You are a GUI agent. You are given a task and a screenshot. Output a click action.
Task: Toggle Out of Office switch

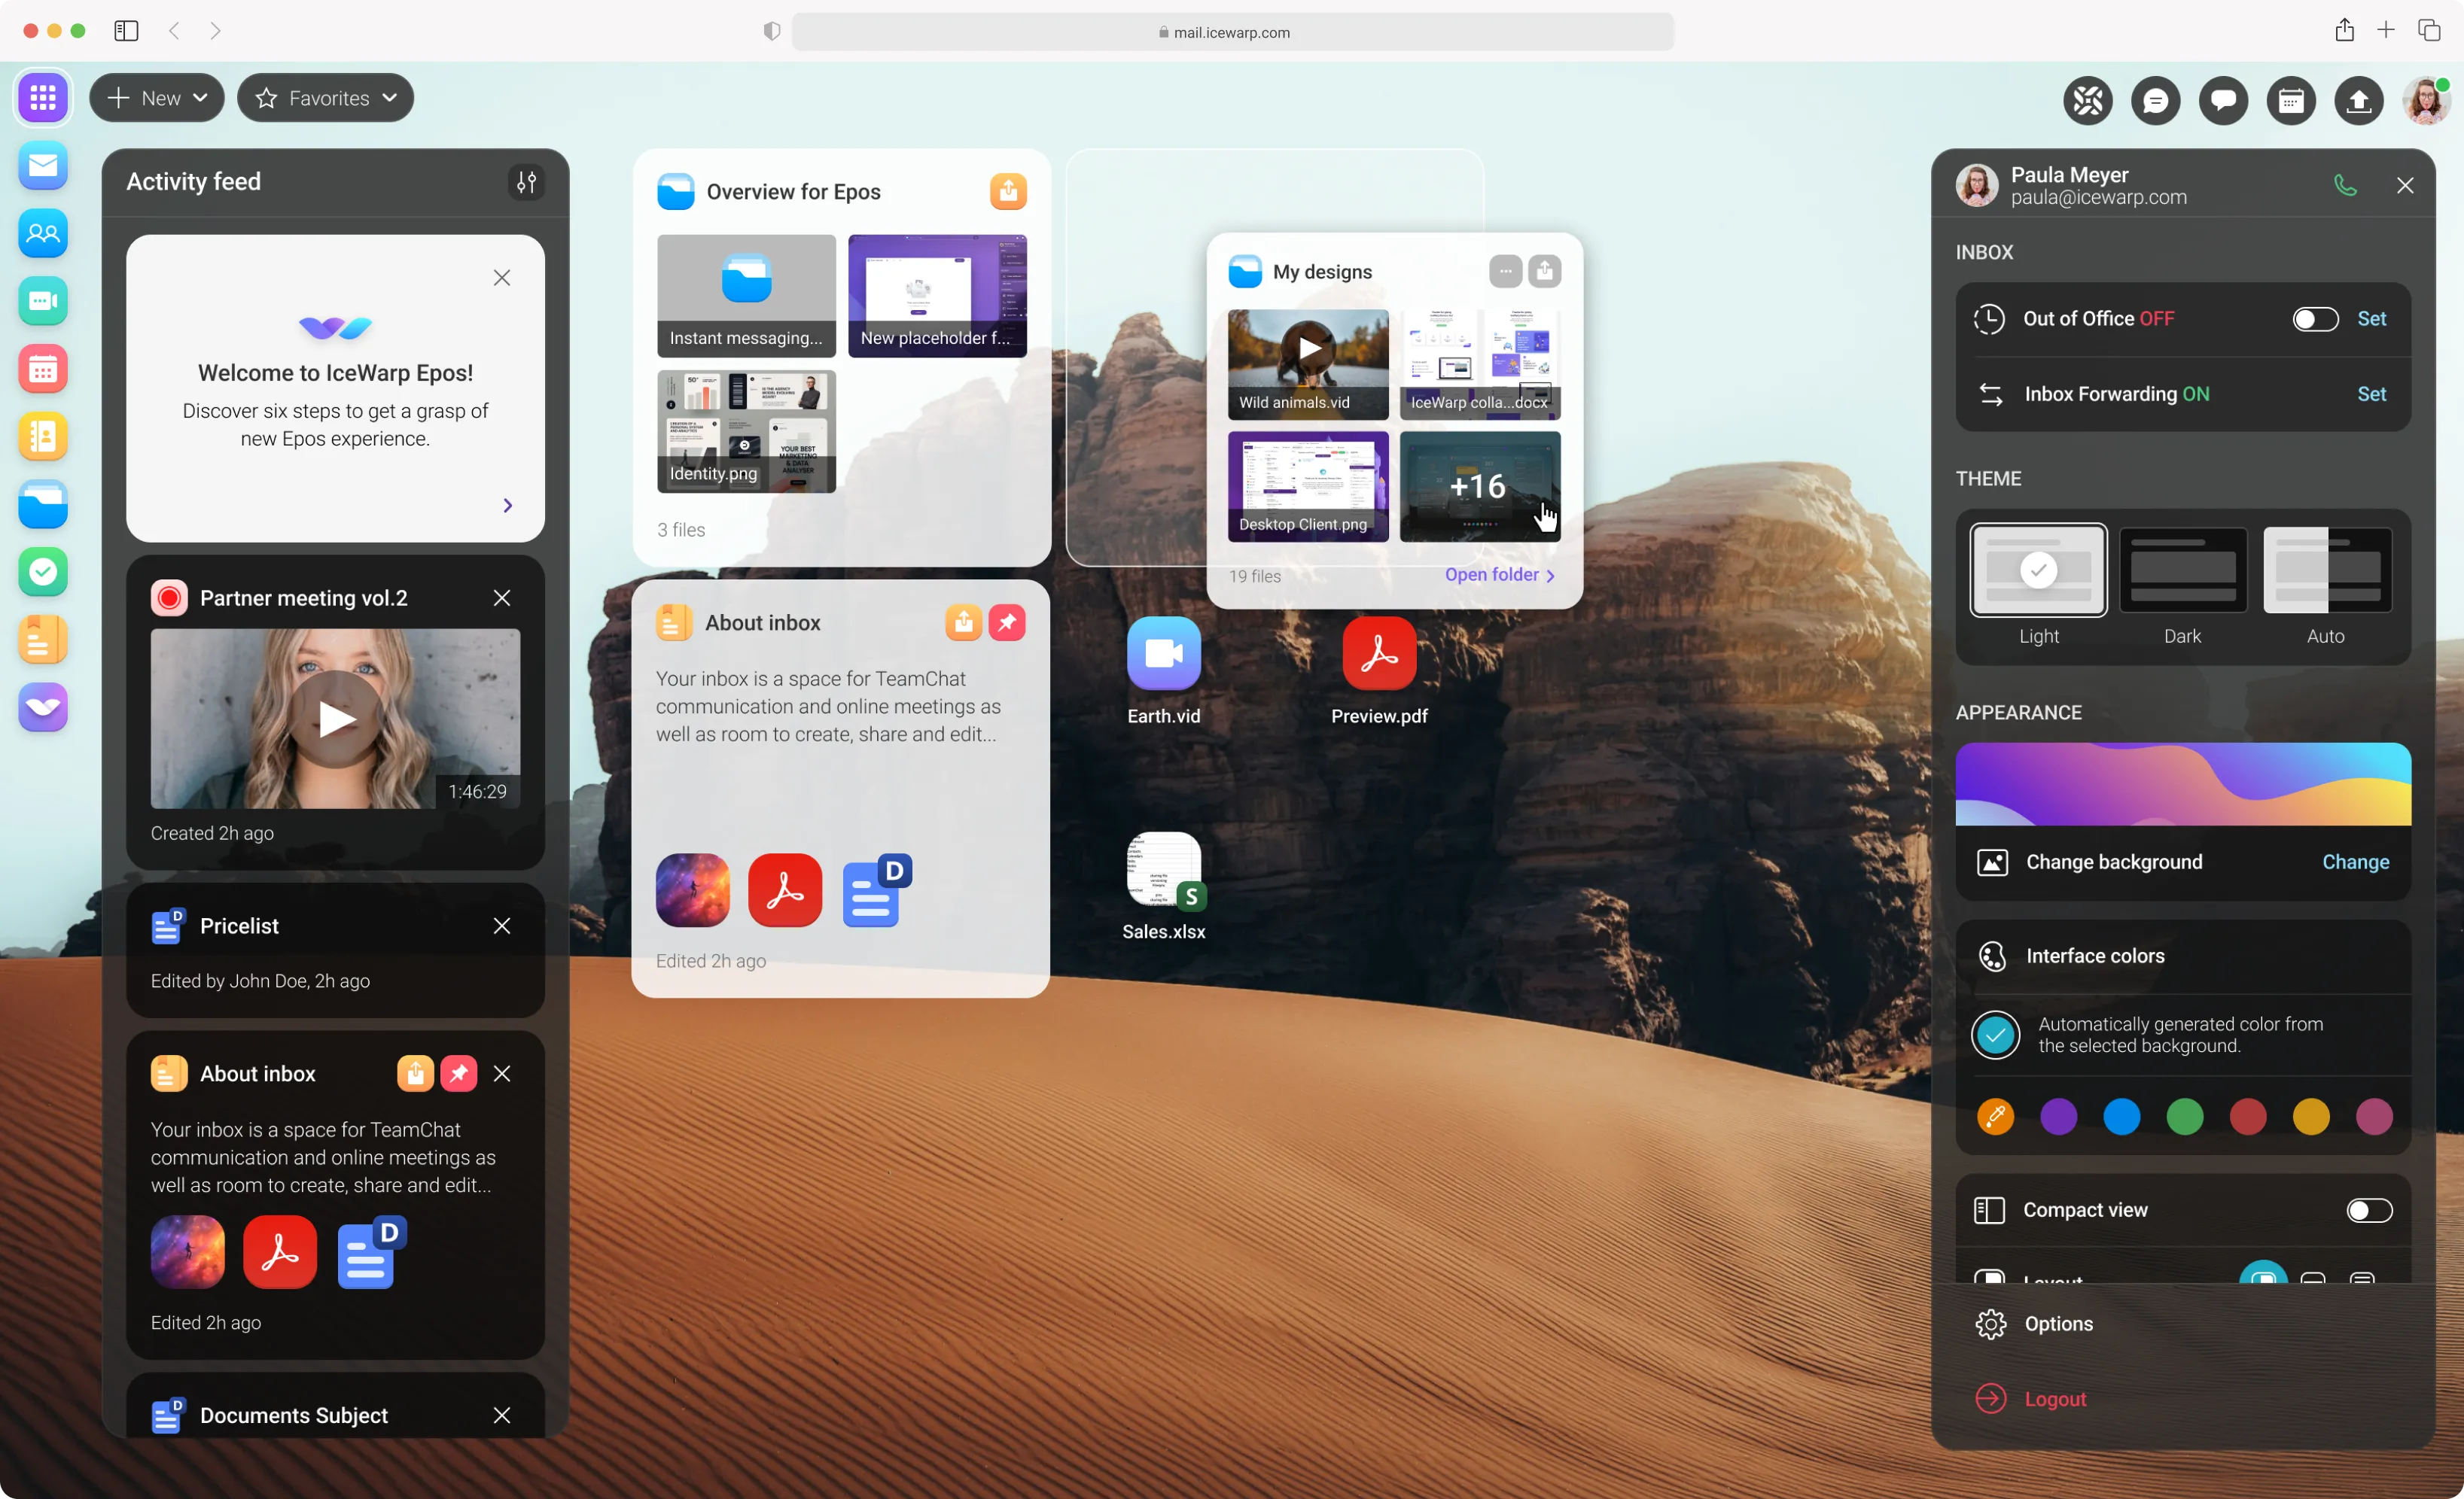pyautogui.click(x=2314, y=319)
